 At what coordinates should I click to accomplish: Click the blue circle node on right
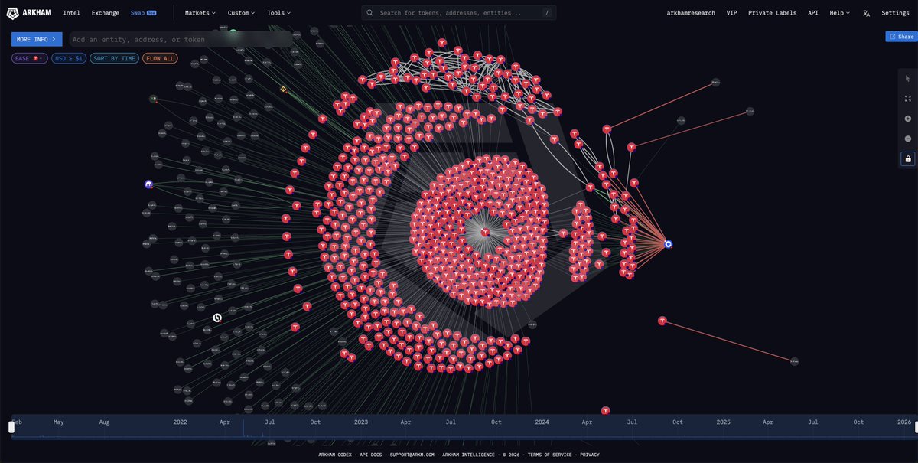click(x=668, y=244)
